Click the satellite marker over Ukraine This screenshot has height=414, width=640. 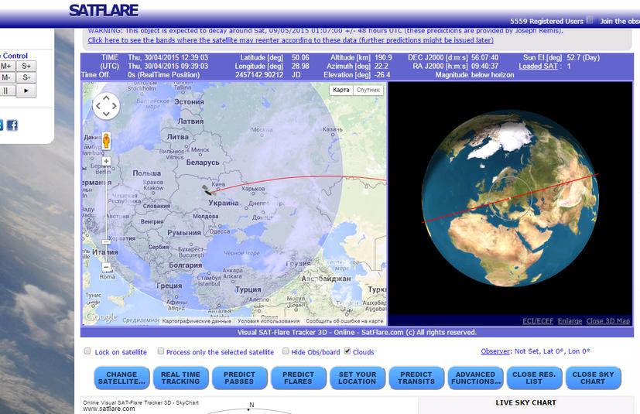coord(208,190)
